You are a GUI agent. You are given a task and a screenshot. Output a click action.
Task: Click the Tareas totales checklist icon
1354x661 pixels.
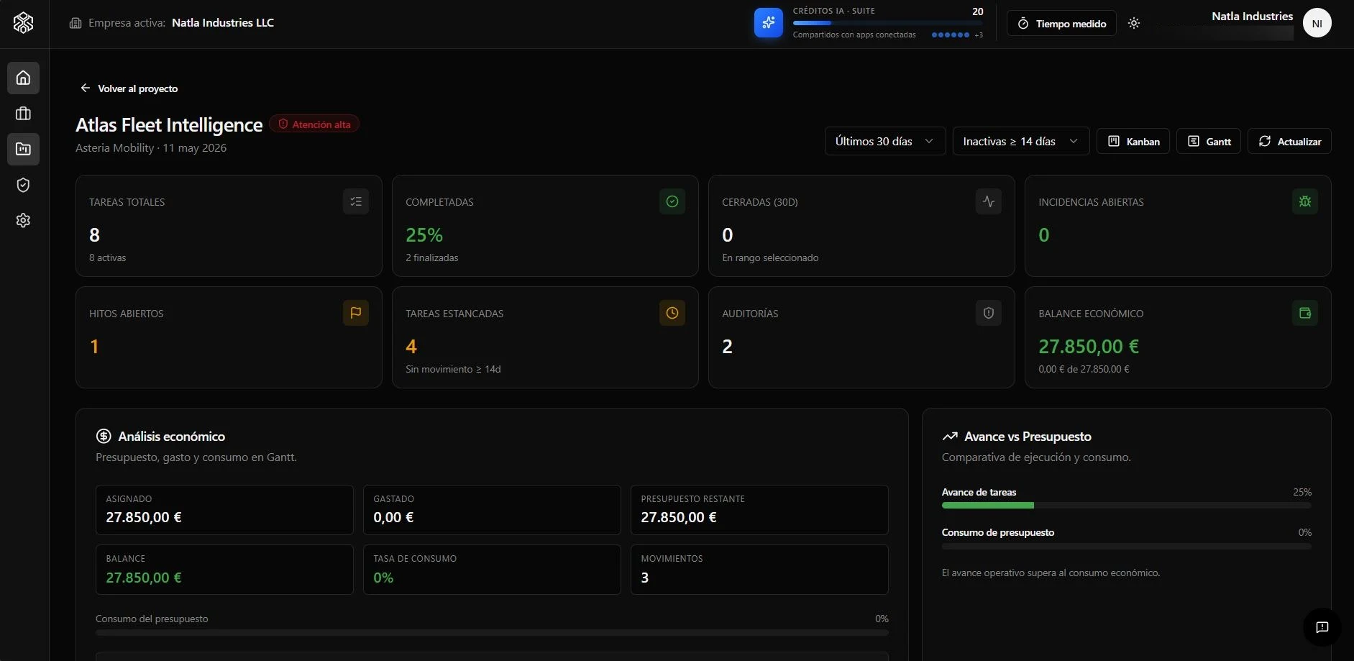click(x=356, y=201)
